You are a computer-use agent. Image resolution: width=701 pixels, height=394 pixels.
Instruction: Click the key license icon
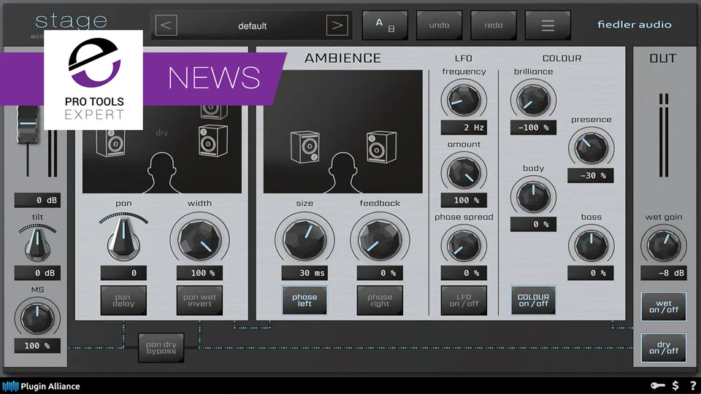[658, 385]
